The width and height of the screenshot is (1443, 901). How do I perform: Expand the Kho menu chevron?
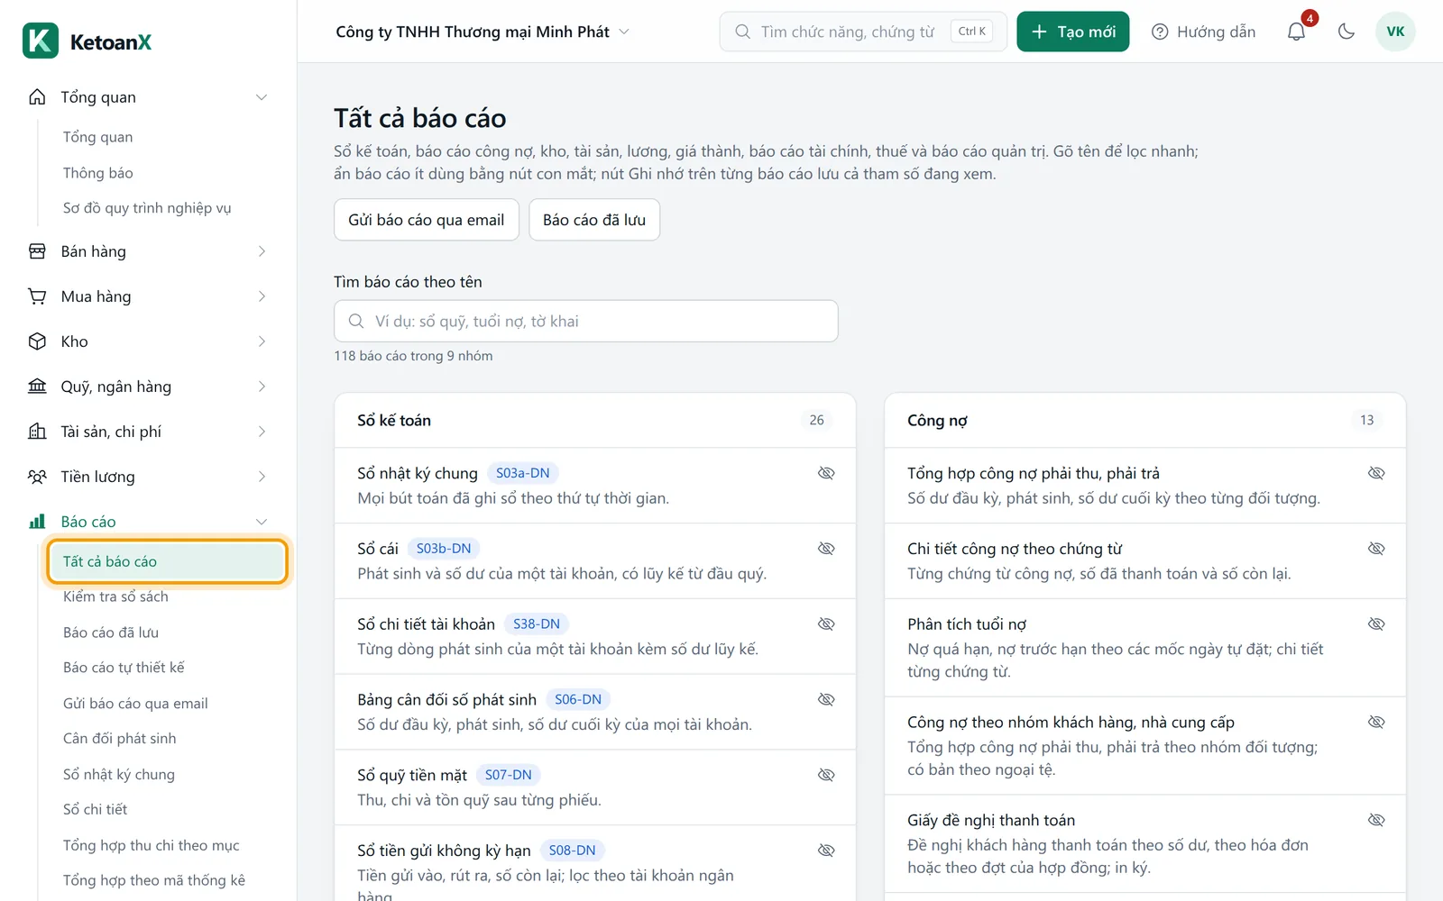point(262,341)
